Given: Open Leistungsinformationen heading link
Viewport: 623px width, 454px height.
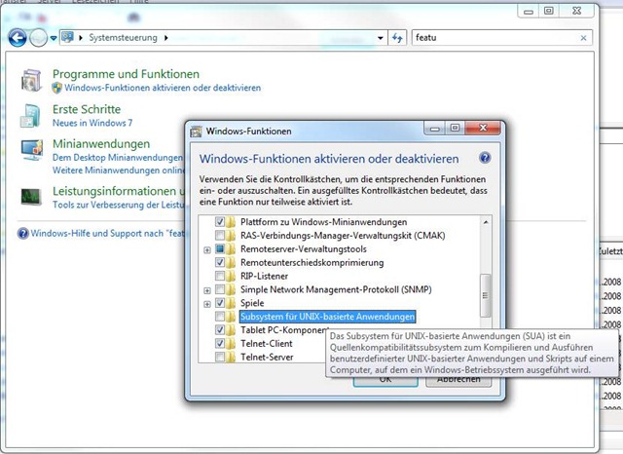Looking at the screenshot, I should tap(119, 191).
